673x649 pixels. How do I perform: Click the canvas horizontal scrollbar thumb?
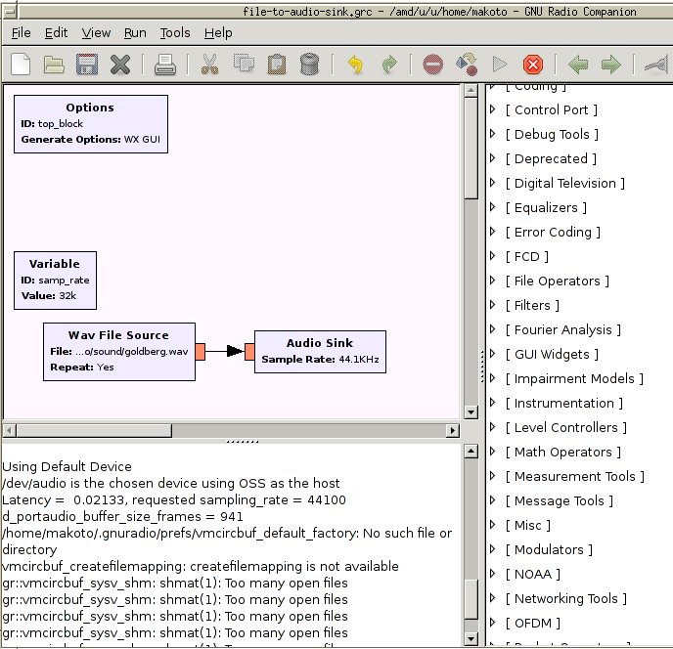coord(94,430)
